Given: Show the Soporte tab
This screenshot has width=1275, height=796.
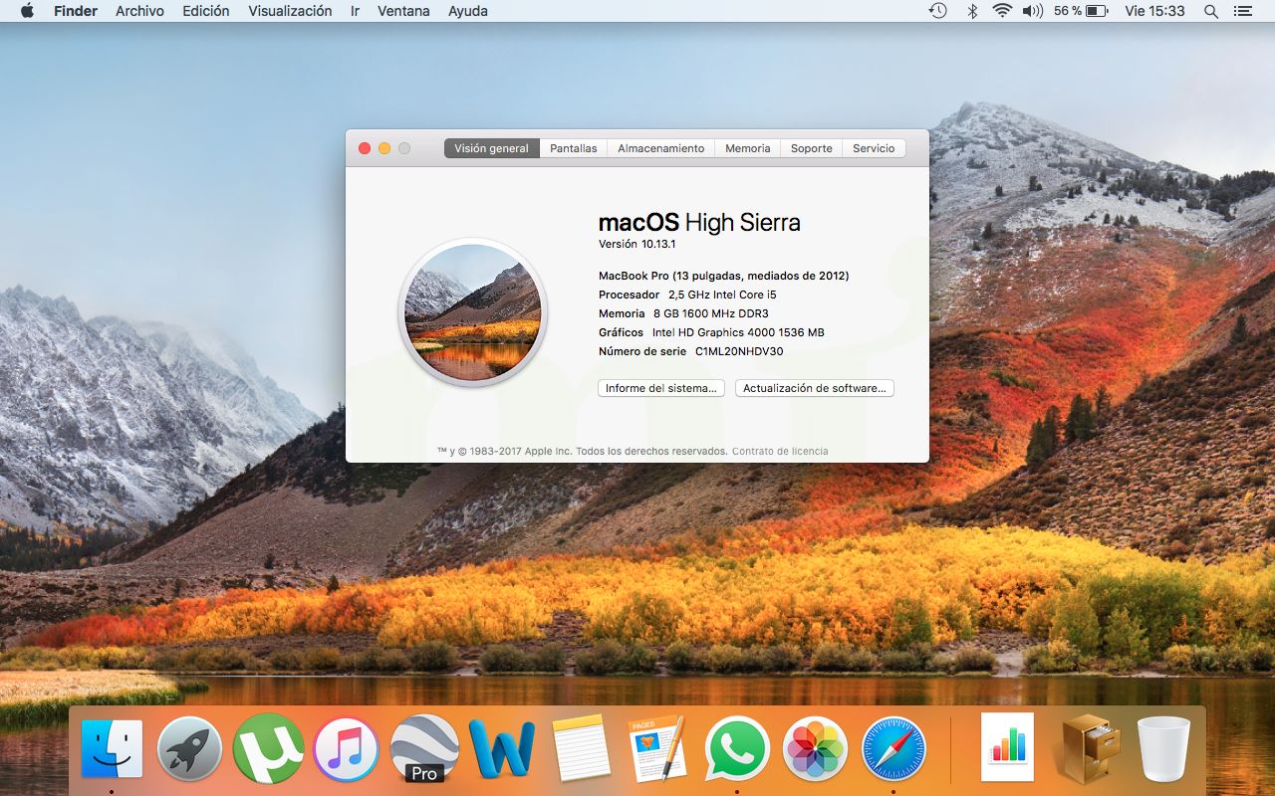Looking at the screenshot, I should tap(812, 148).
